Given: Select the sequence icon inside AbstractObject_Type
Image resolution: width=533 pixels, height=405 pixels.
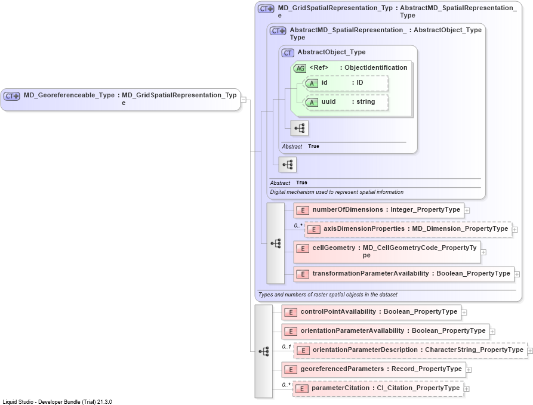Looking at the screenshot, I should click(300, 128).
